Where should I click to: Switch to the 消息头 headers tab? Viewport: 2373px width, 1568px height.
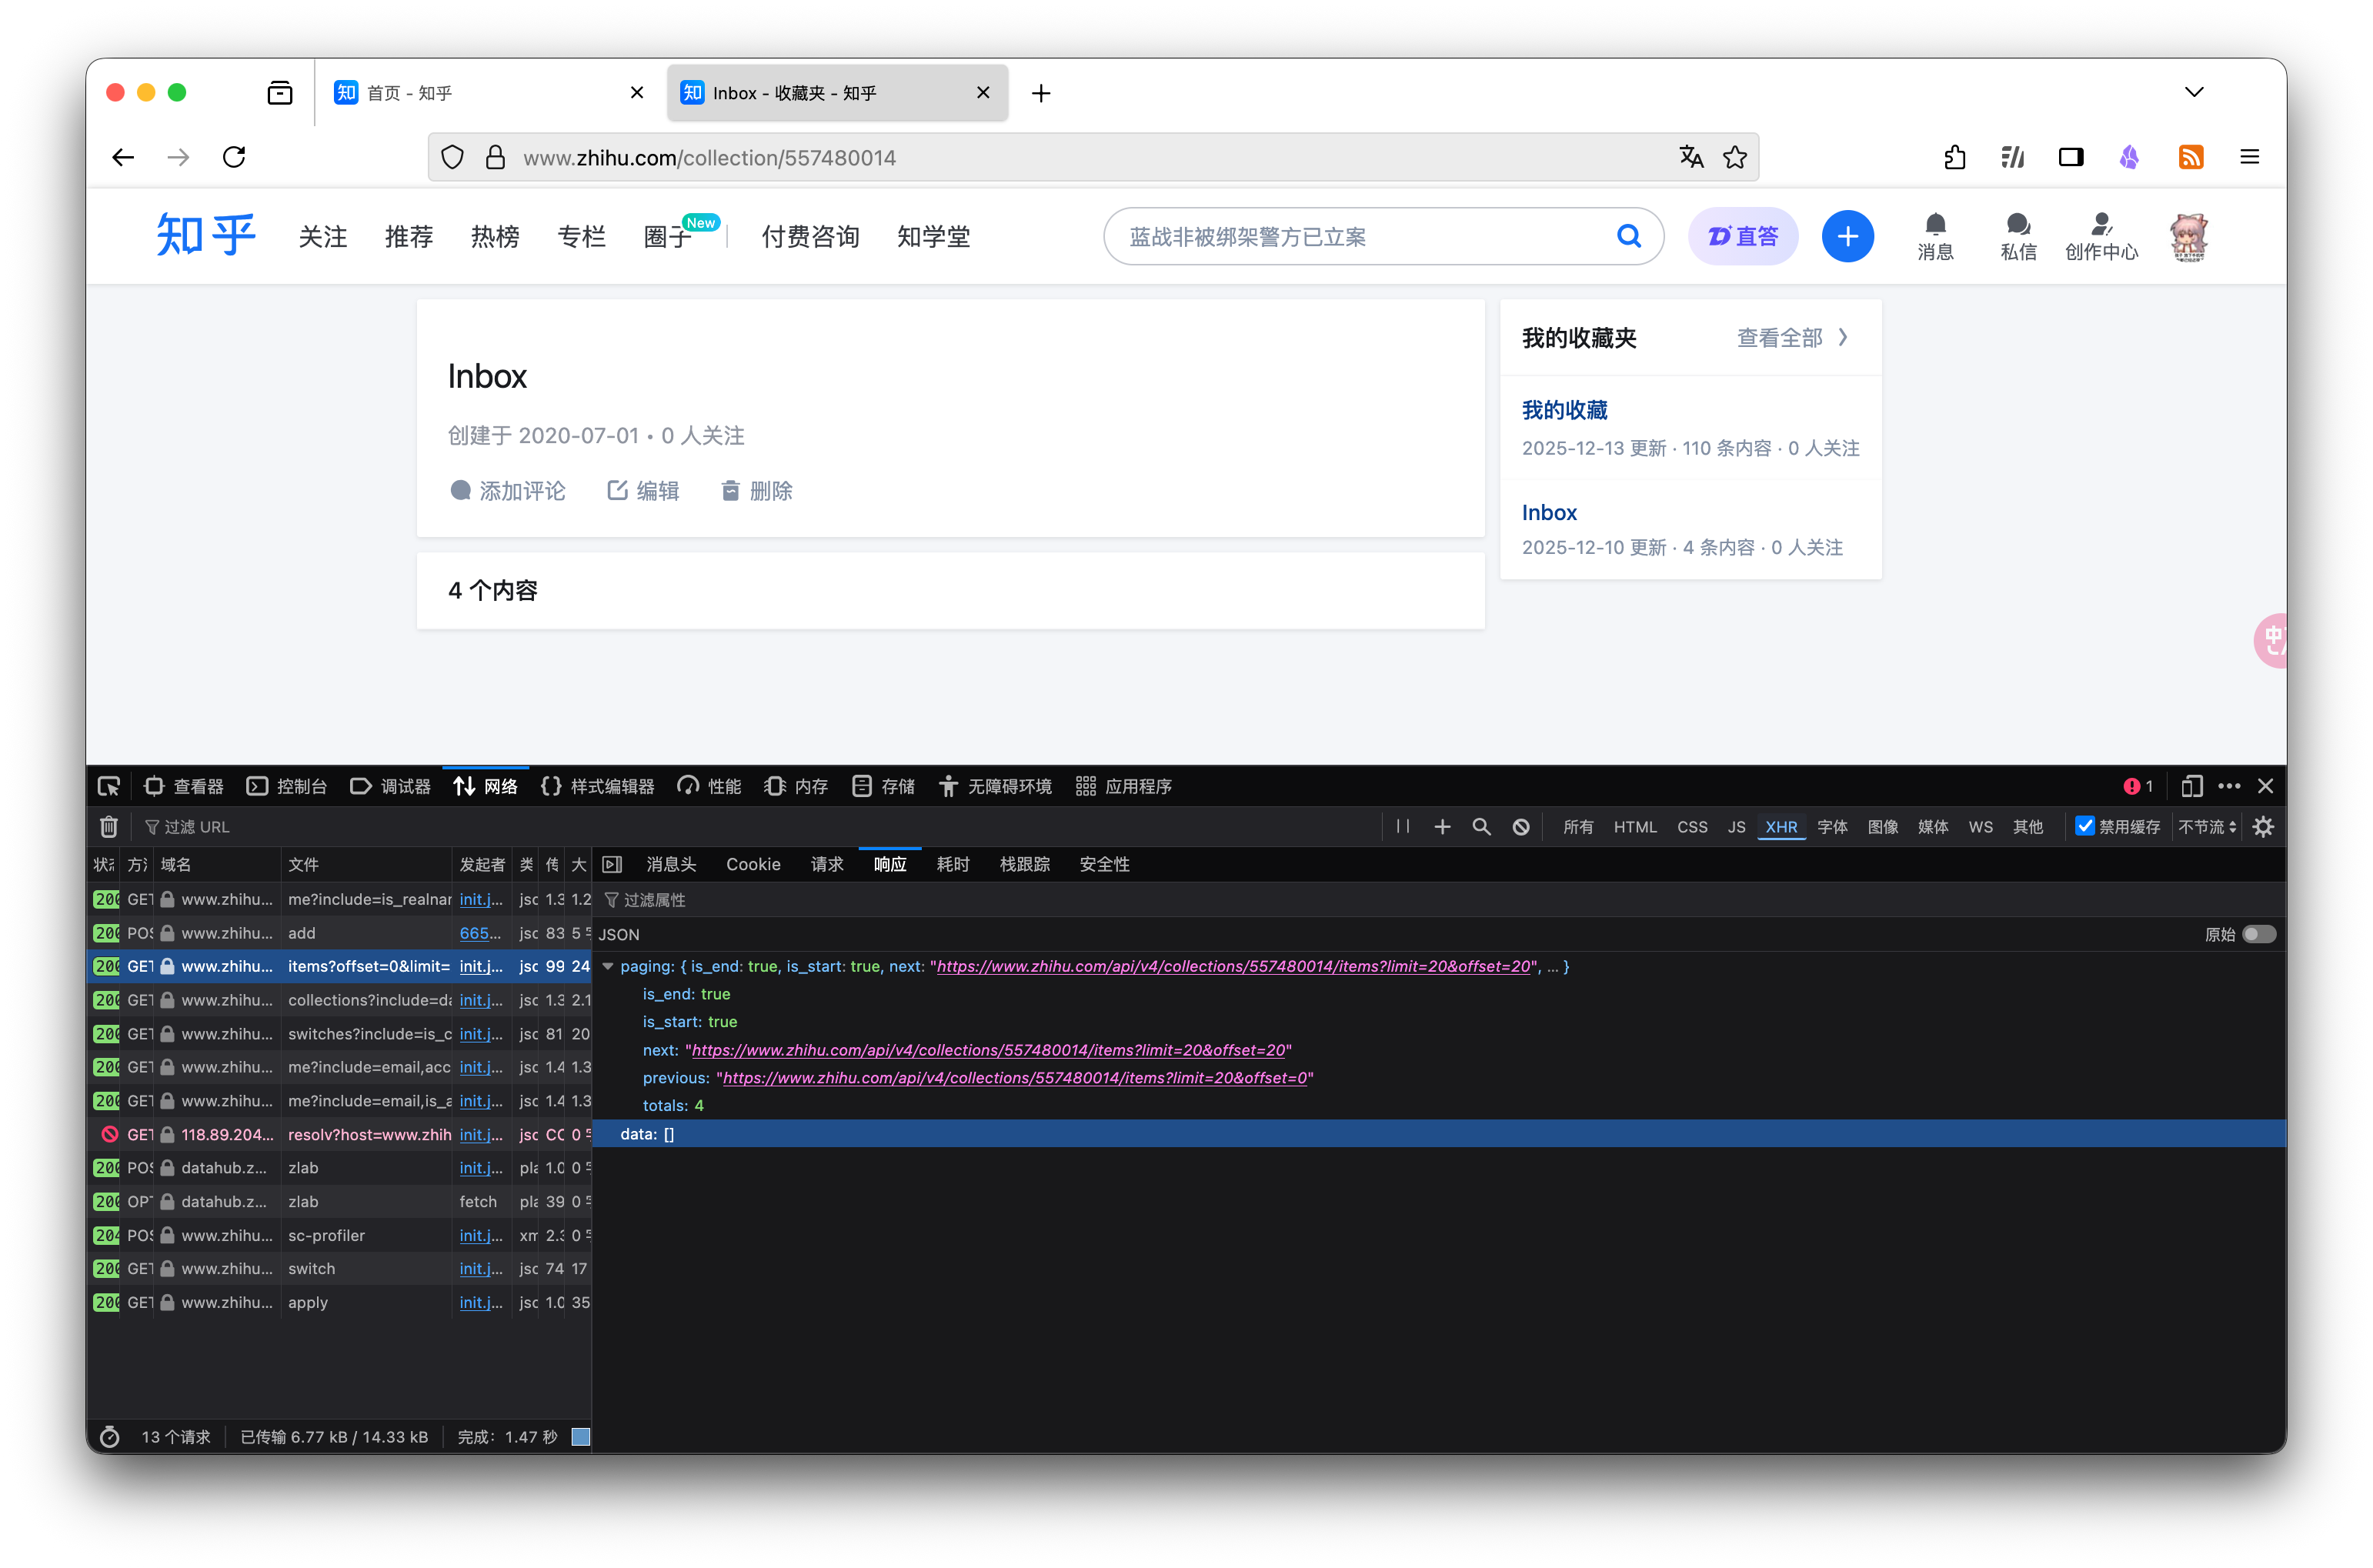(671, 864)
